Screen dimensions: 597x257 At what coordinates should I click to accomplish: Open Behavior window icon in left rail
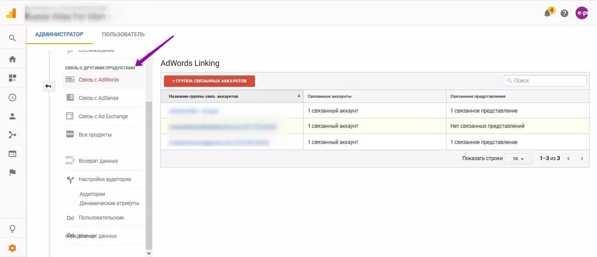point(12,154)
